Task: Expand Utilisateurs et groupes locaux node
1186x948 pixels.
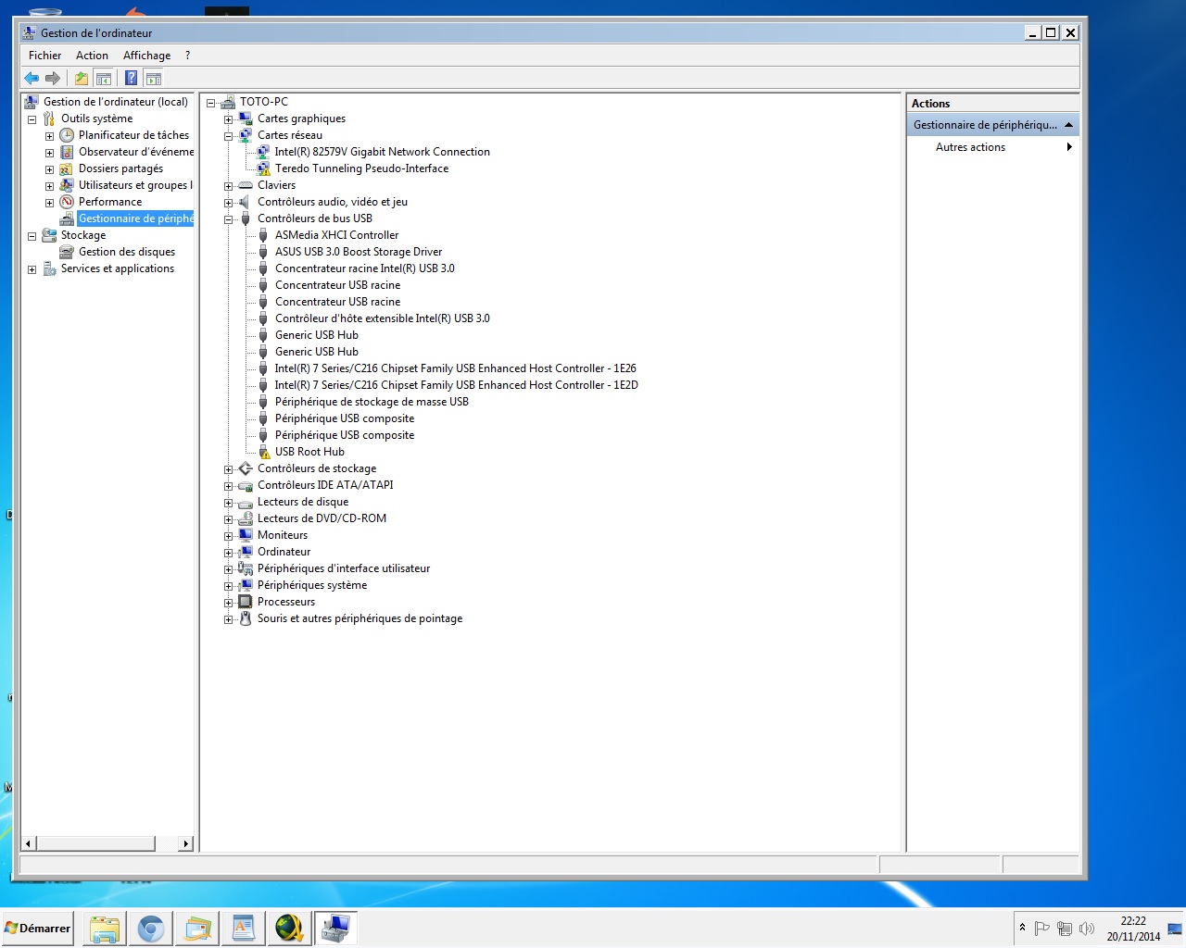Action: pyautogui.click(x=49, y=186)
